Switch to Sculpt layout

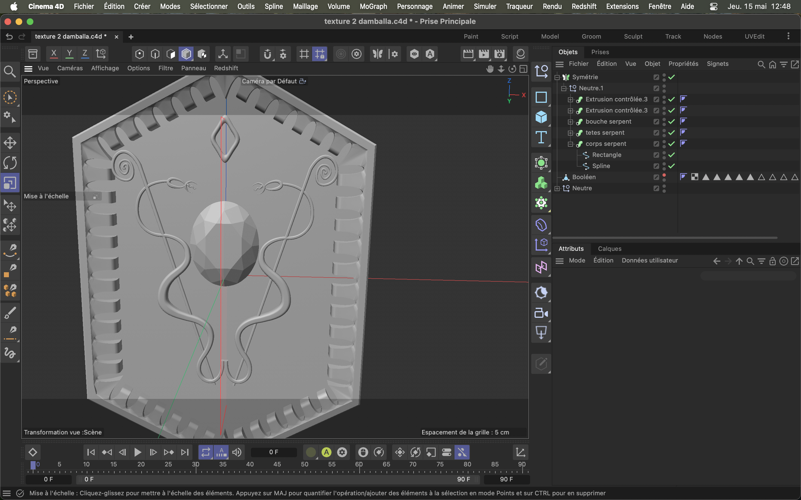point(633,36)
